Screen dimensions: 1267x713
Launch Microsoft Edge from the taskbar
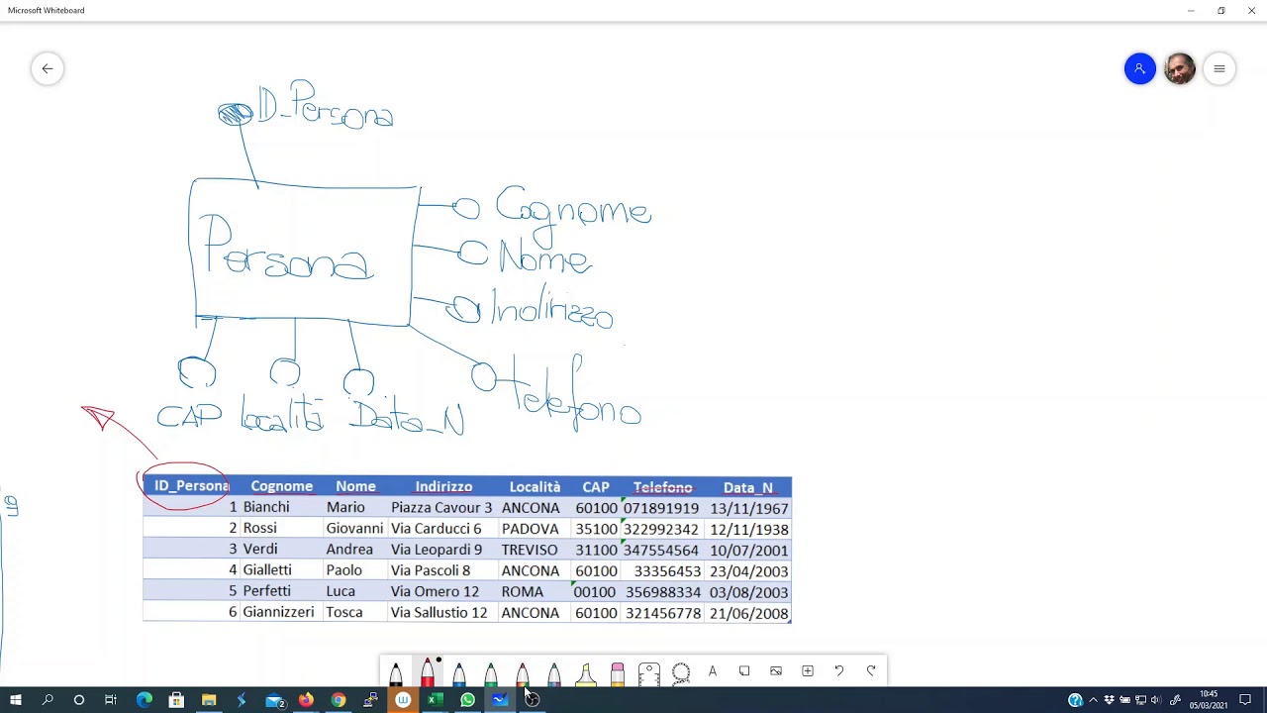click(x=145, y=700)
